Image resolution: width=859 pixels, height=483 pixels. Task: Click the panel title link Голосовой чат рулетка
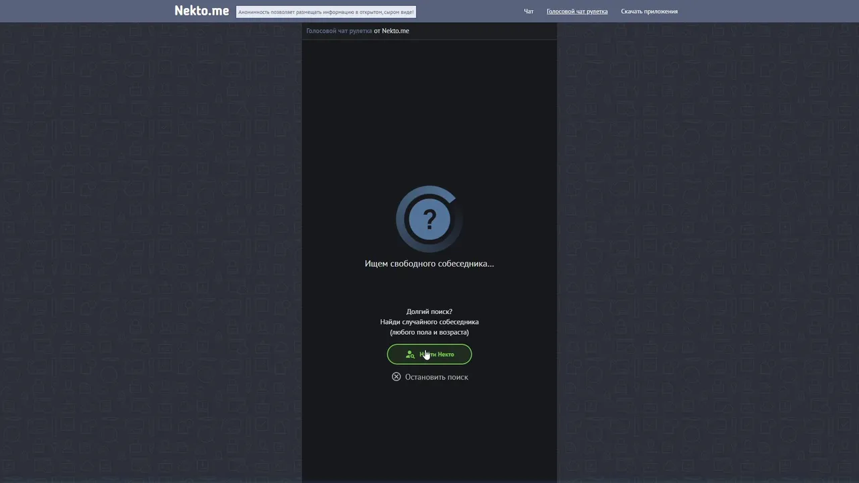339,31
